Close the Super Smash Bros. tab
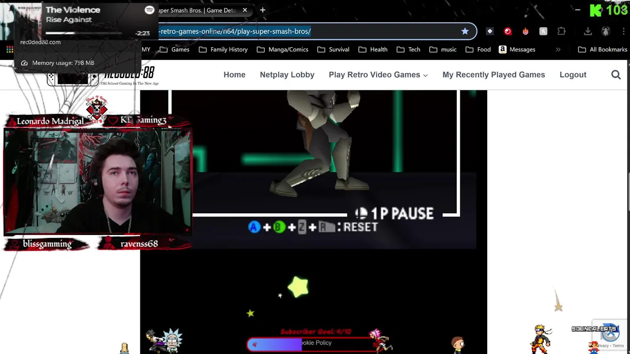The height and width of the screenshot is (354, 630). pos(245,10)
